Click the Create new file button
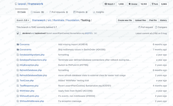 coord(125,20)
